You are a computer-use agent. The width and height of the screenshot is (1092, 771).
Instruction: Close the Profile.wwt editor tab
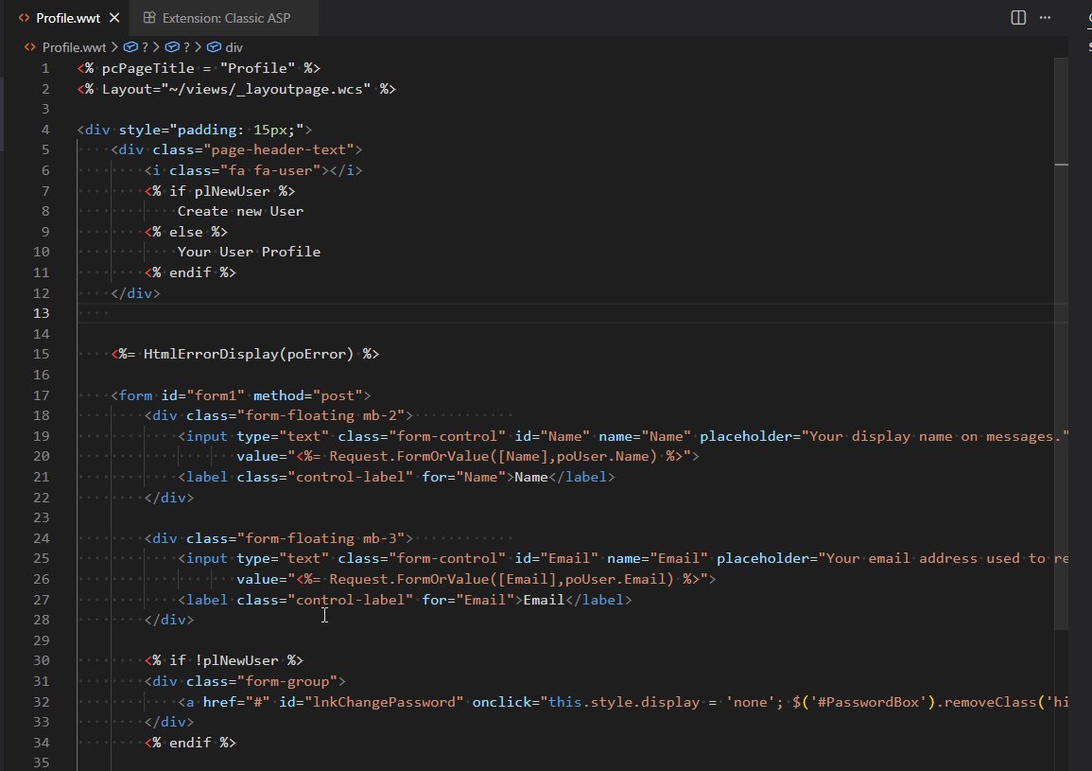[x=114, y=18]
